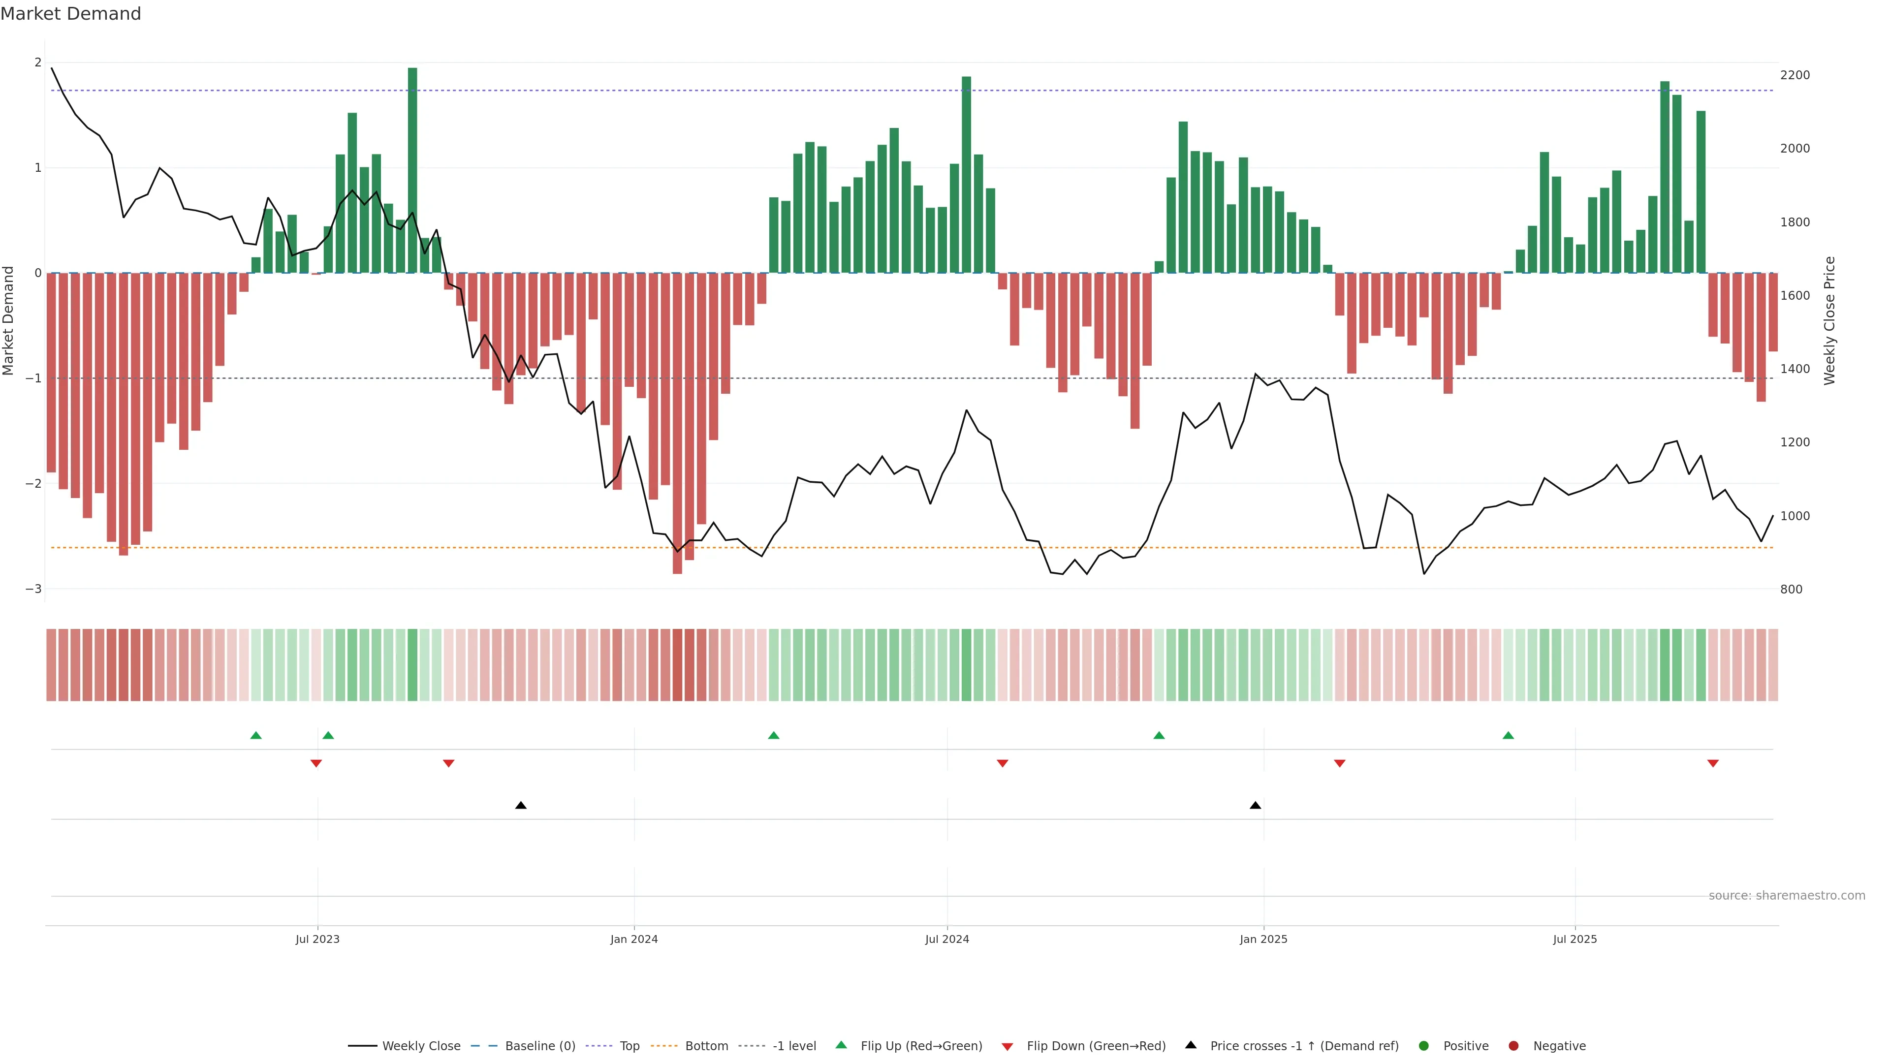Click Flip Up (Red→Green) legend triangle

[842, 1045]
